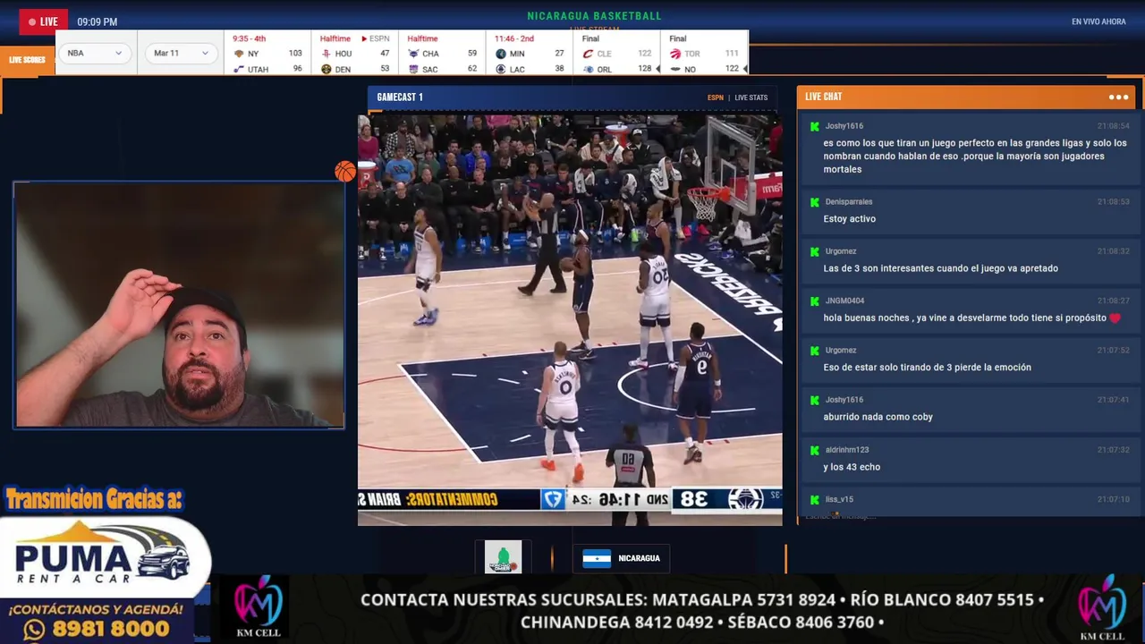Click the Nicaragua flag icon
The image size is (1145, 644).
pyautogui.click(x=597, y=558)
